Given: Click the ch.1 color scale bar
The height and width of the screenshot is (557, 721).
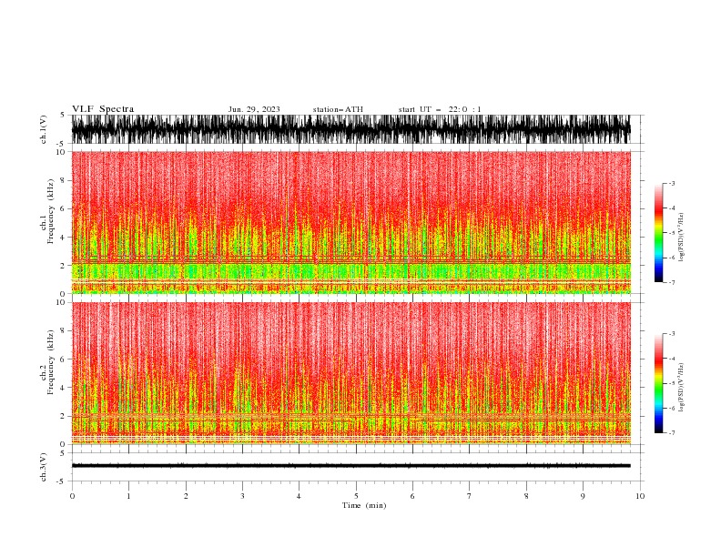Looking at the screenshot, I should 658,233.
